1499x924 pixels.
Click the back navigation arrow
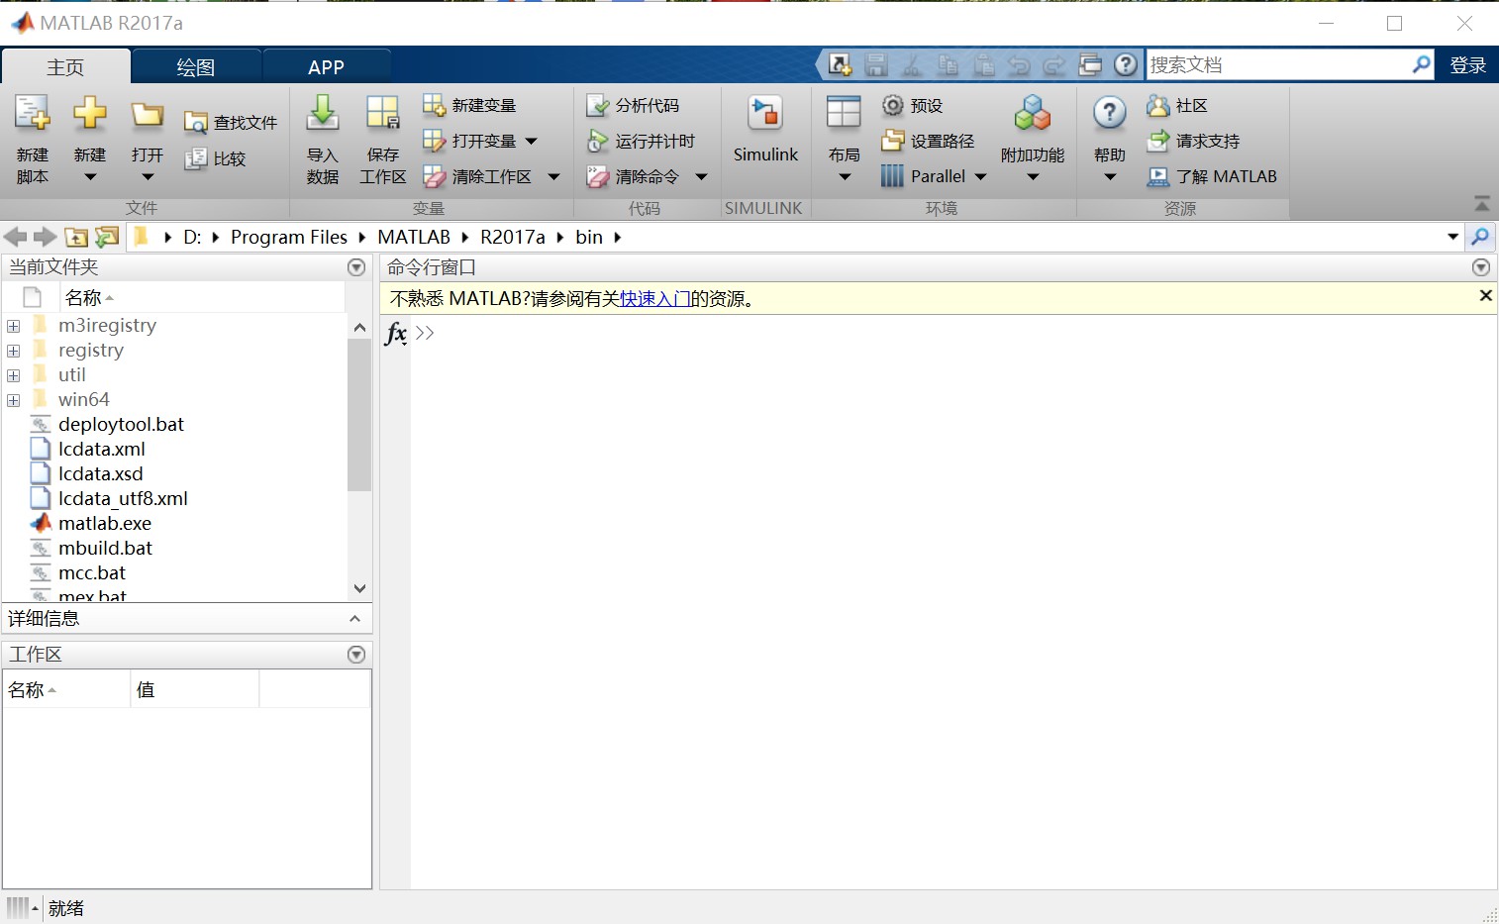click(x=15, y=237)
